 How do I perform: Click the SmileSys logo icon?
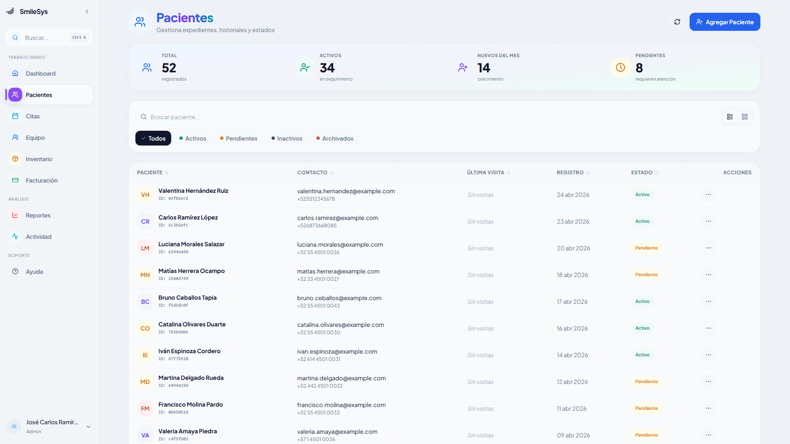point(10,11)
